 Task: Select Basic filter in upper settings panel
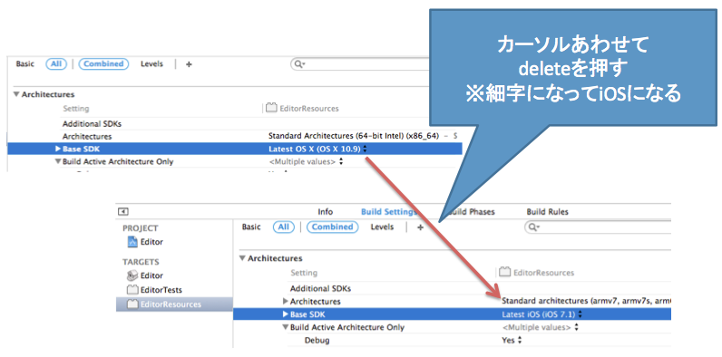24,64
